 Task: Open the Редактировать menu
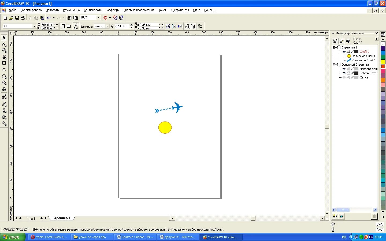click(x=31, y=10)
